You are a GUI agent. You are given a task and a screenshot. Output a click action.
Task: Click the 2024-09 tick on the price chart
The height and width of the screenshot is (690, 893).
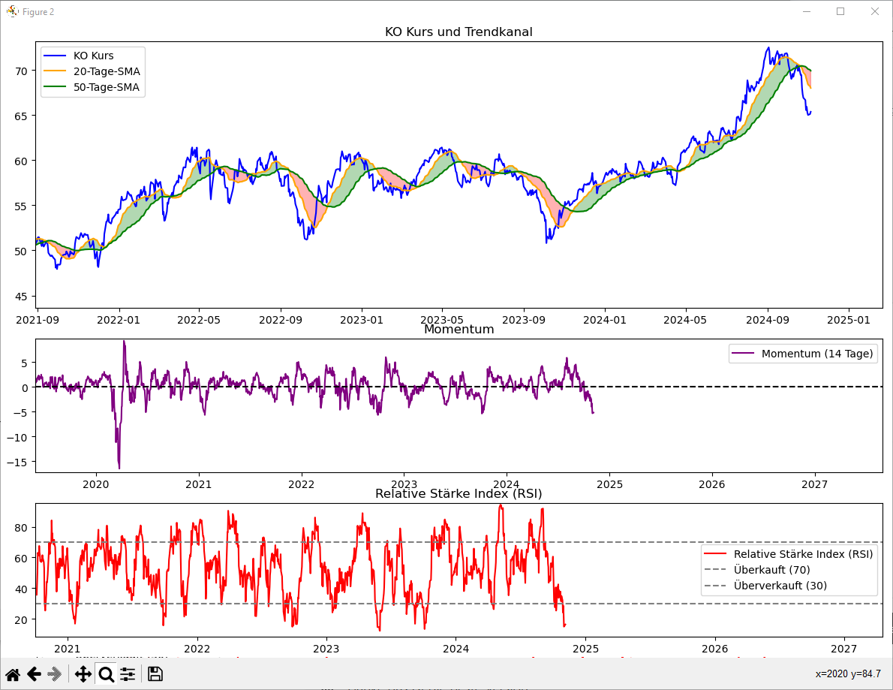point(767,320)
